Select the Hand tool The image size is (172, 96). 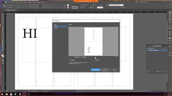pyautogui.click(x=3, y=50)
